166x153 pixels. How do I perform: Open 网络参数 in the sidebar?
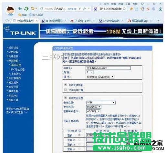(13, 56)
